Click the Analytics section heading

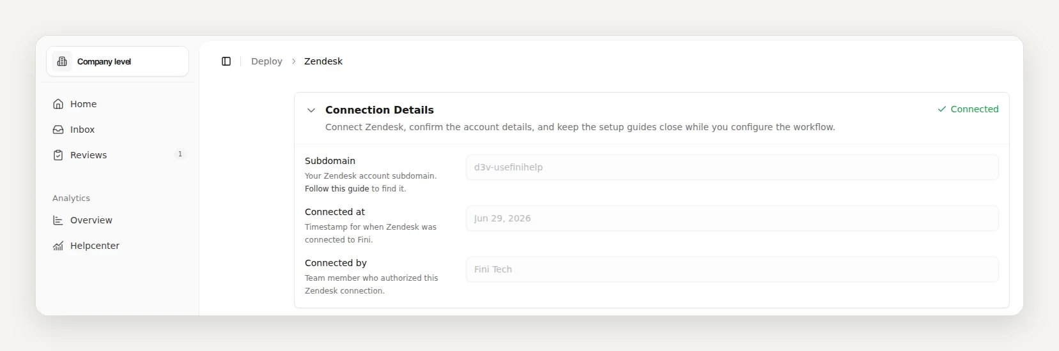pos(71,198)
